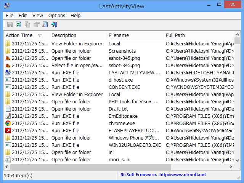Sort by Filename column header

tap(135, 35)
